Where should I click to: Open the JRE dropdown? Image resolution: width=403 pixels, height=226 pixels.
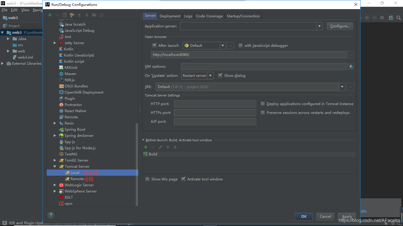342,87
